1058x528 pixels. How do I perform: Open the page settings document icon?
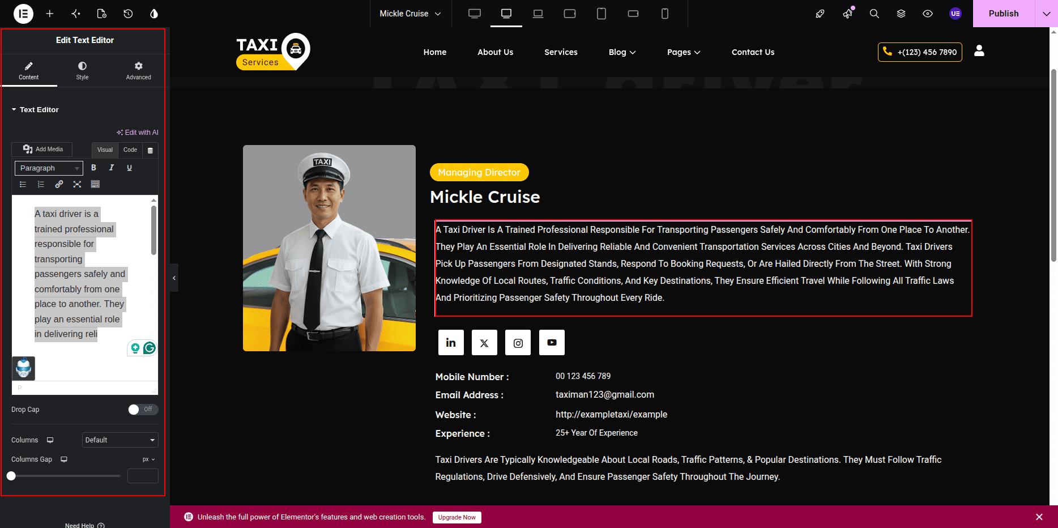(102, 14)
